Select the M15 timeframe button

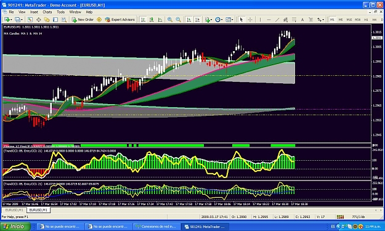point(349,20)
